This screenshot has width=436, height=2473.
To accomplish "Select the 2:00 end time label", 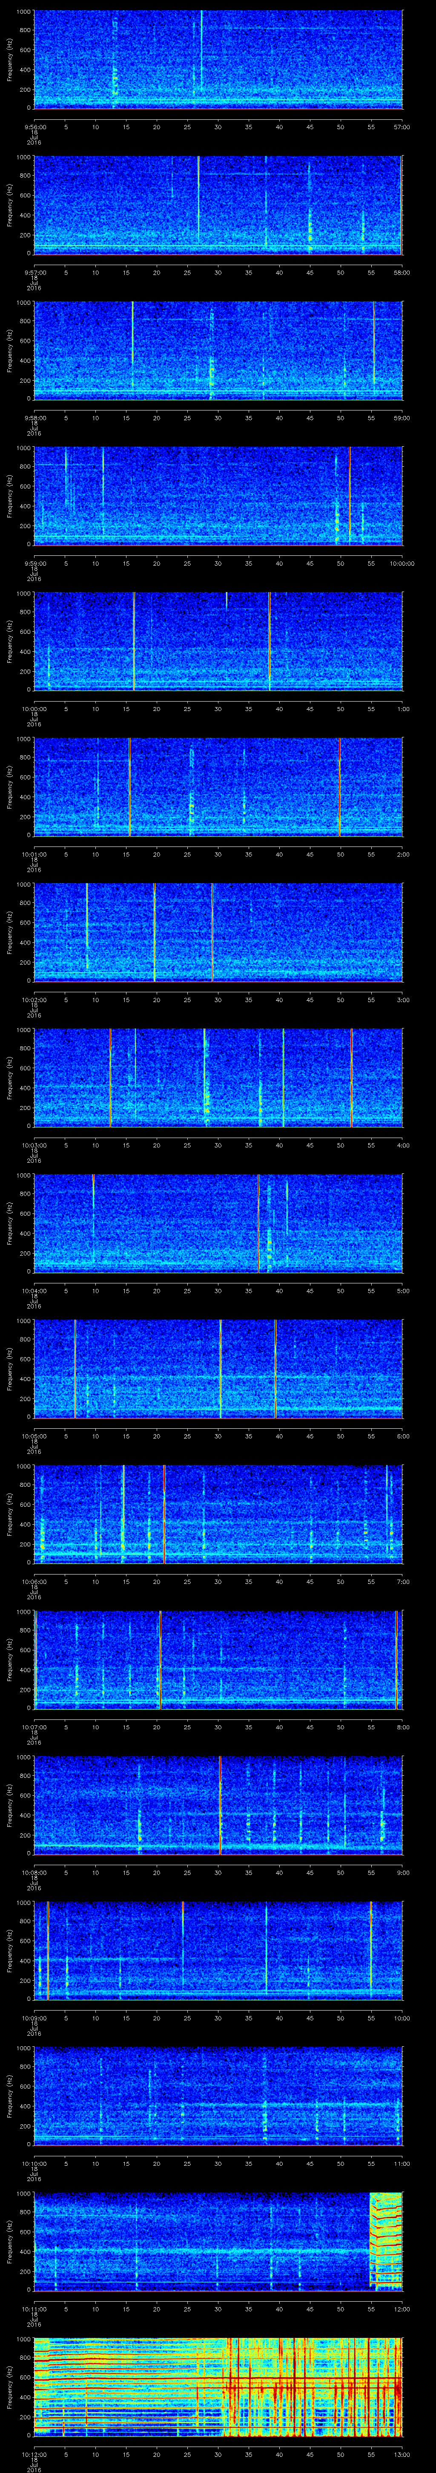I will [x=402, y=855].
